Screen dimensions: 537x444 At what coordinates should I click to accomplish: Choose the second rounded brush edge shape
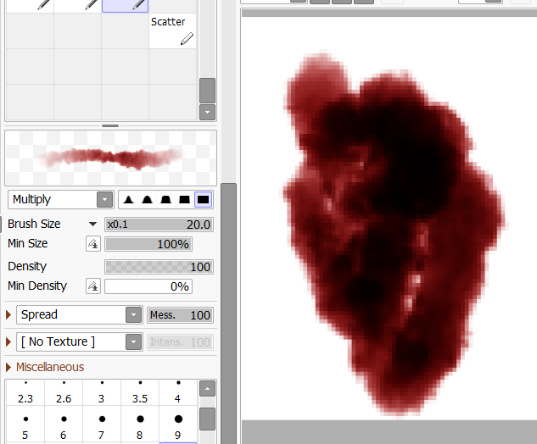tap(148, 199)
